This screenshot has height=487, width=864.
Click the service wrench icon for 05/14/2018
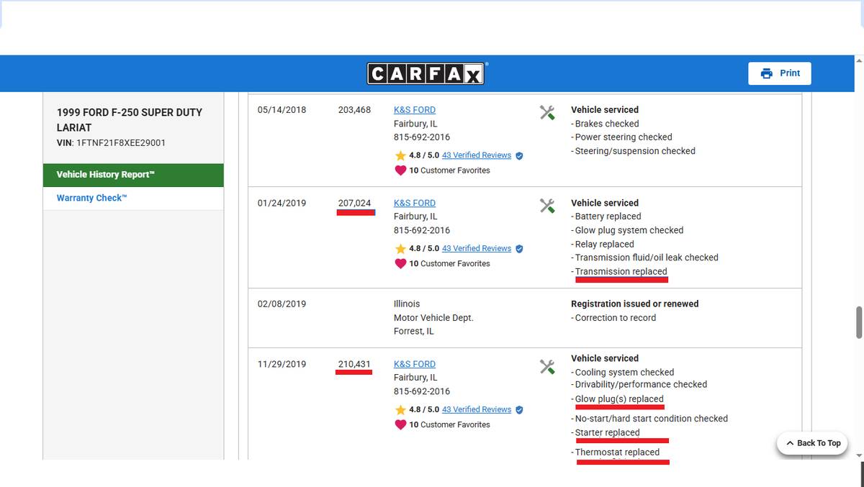[547, 113]
